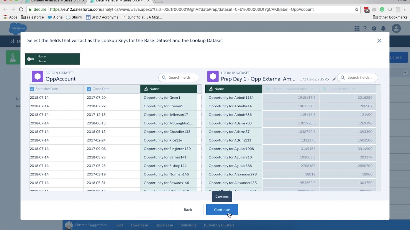
Task: Click the Lowercase transformation
Action: (x=139, y=225)
